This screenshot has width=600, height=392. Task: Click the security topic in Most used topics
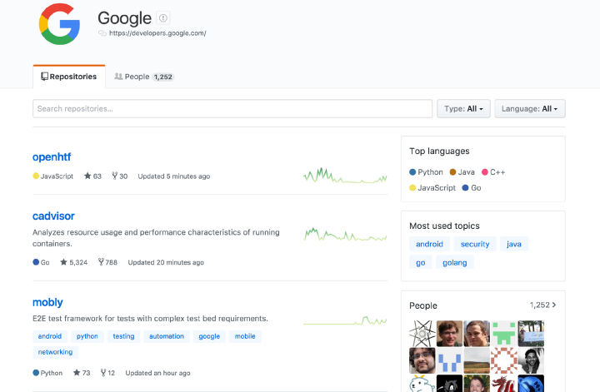click(475, 244)
